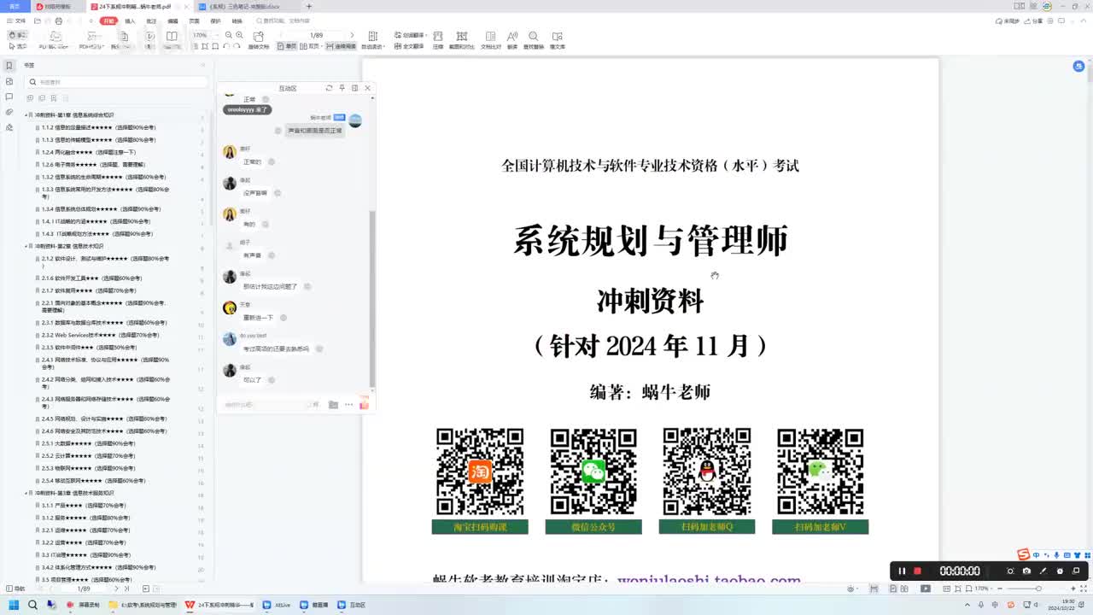Screen dimensions: 1093x615
Task: Click the 全文翻译 full translation button
Action: point(409,46)
